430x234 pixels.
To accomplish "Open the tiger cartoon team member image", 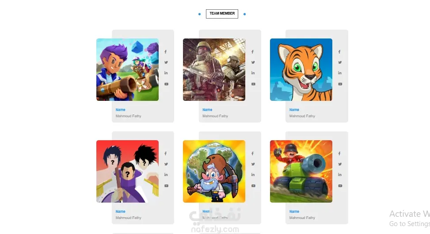I will (x=301, y=70).
